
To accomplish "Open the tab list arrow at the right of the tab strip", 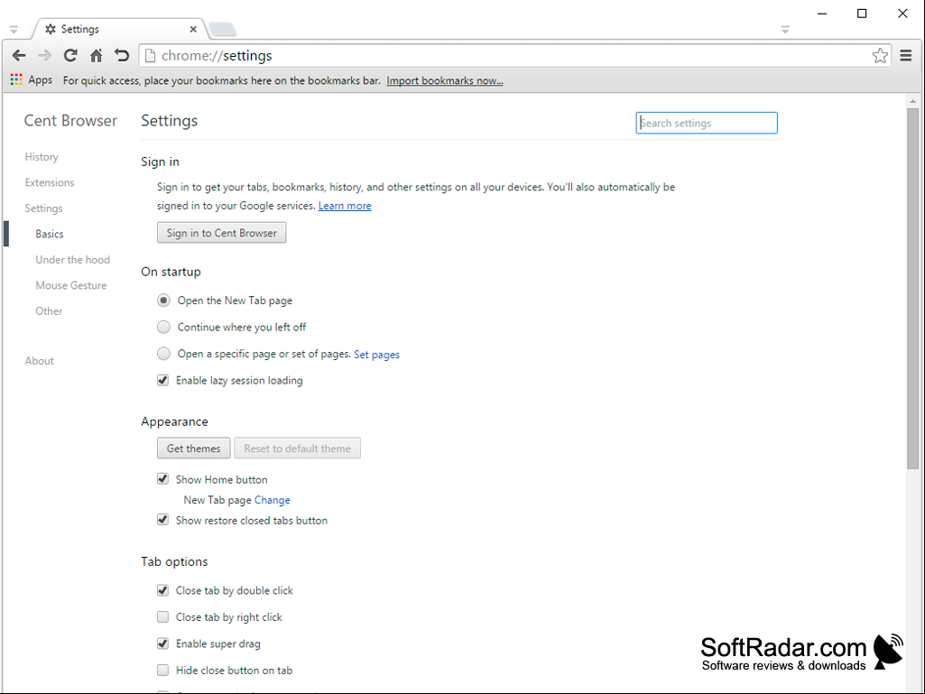I will [785, 29].
